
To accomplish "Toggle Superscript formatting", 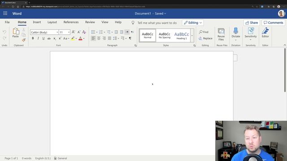I will (x=60, y=38).
